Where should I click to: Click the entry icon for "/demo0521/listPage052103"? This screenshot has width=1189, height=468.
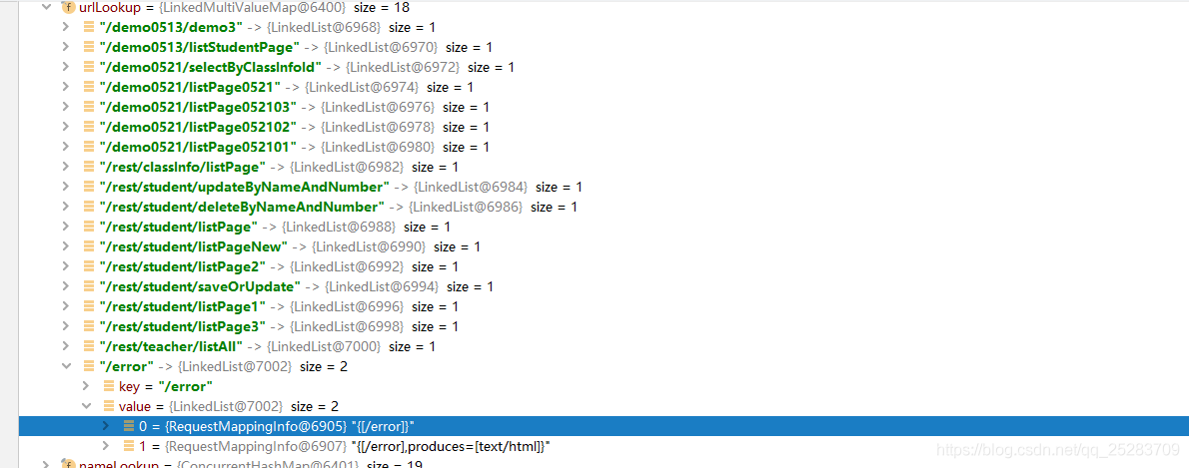pos(89,107)
